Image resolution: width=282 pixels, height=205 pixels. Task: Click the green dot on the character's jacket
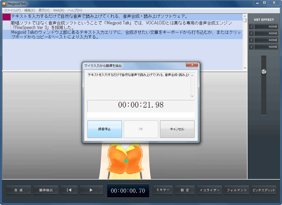pyautogui.click(x=126, y=161)
